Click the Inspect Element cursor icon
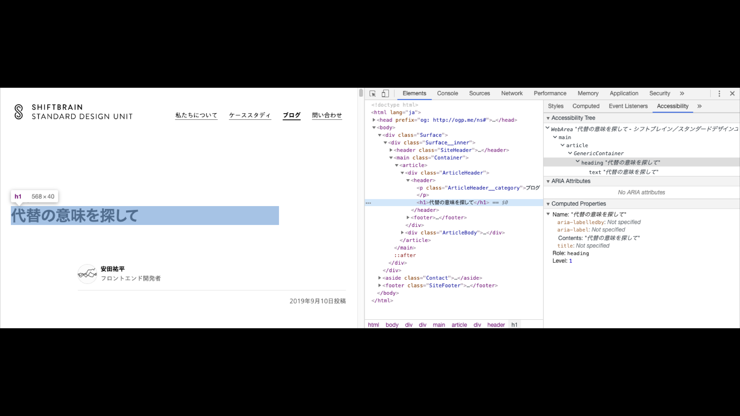This screenshot has width=740, height=416. click(x=373, y=93)
